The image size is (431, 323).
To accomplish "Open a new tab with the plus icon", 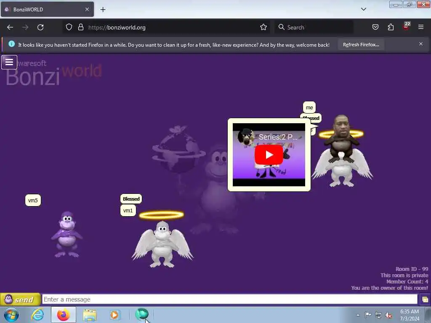I will tap(103, 10).
